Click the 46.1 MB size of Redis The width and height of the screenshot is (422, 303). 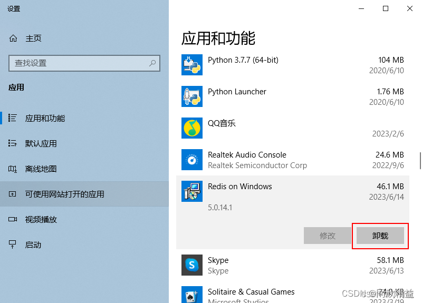390,187
